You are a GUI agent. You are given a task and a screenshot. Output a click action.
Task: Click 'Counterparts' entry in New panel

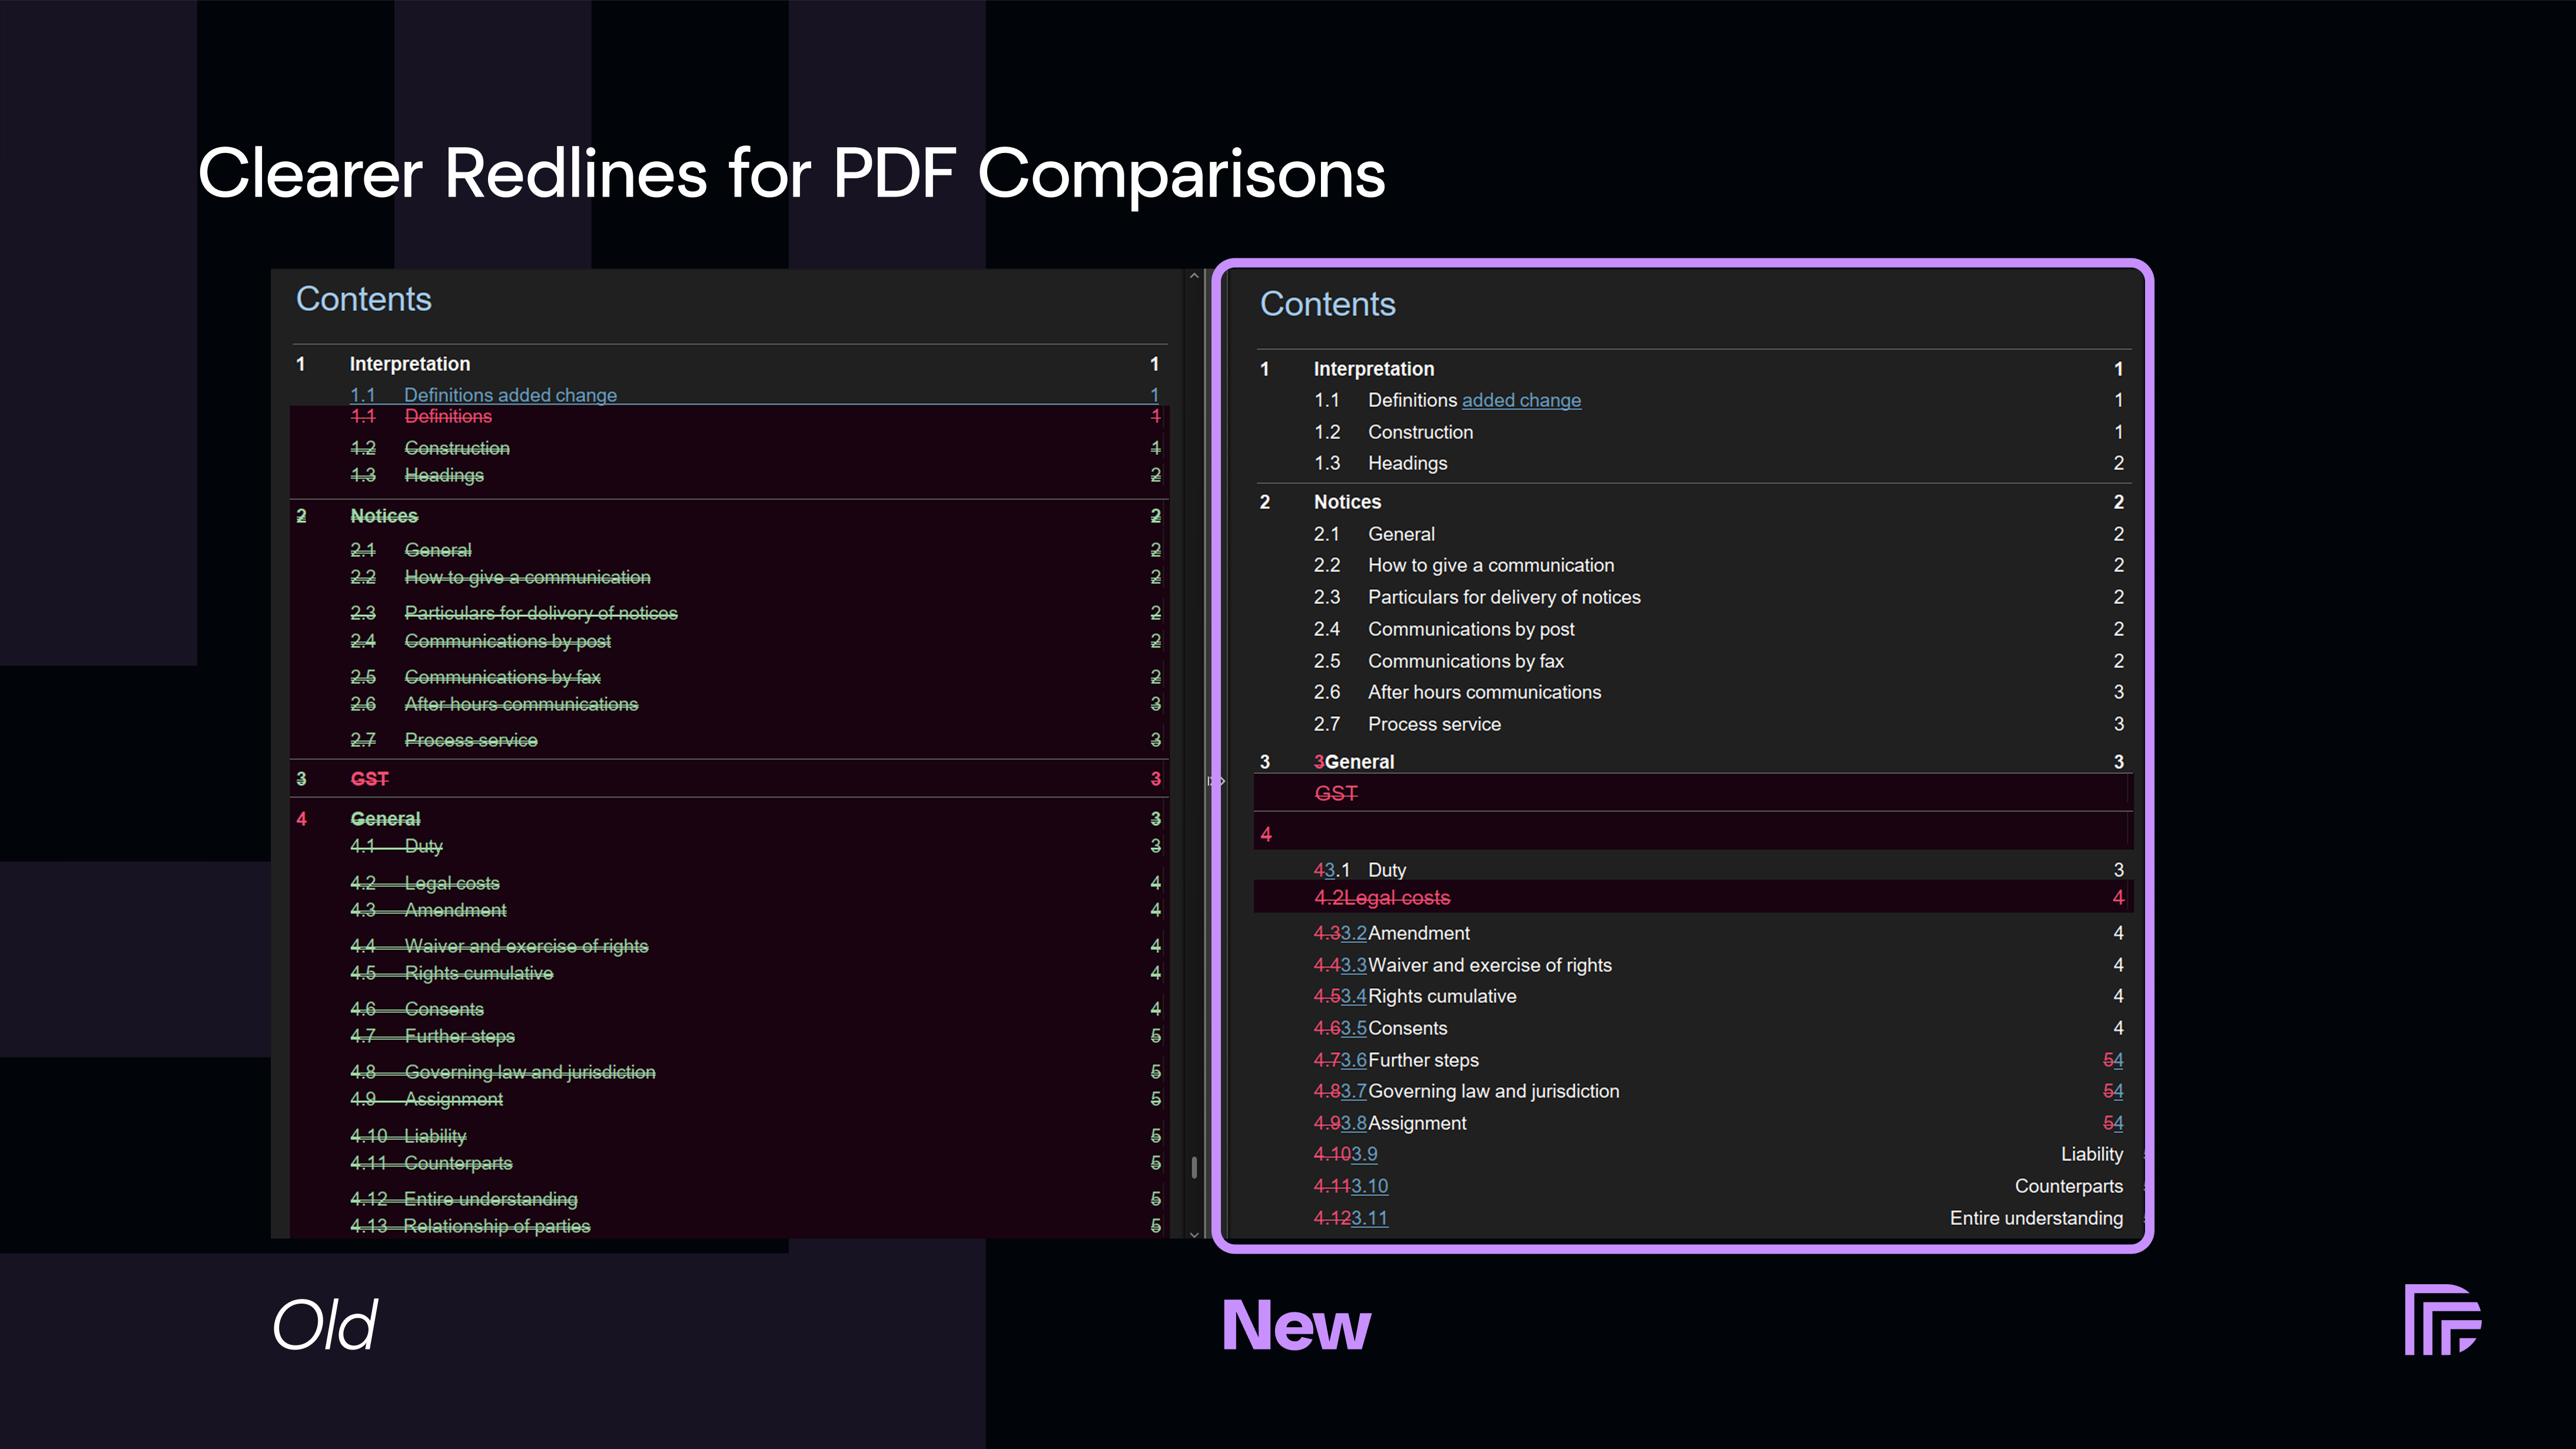[x=2069, y=1186]
